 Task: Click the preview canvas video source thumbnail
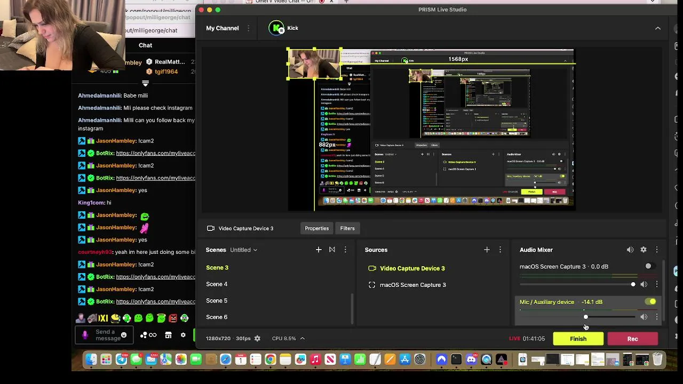click(x=314, y=64)
